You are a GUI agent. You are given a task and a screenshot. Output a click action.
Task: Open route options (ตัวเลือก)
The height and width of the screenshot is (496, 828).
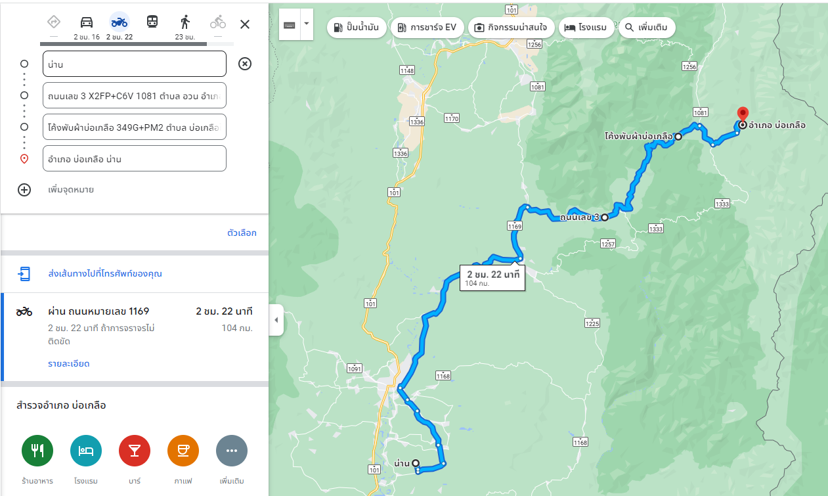(242, 233)
